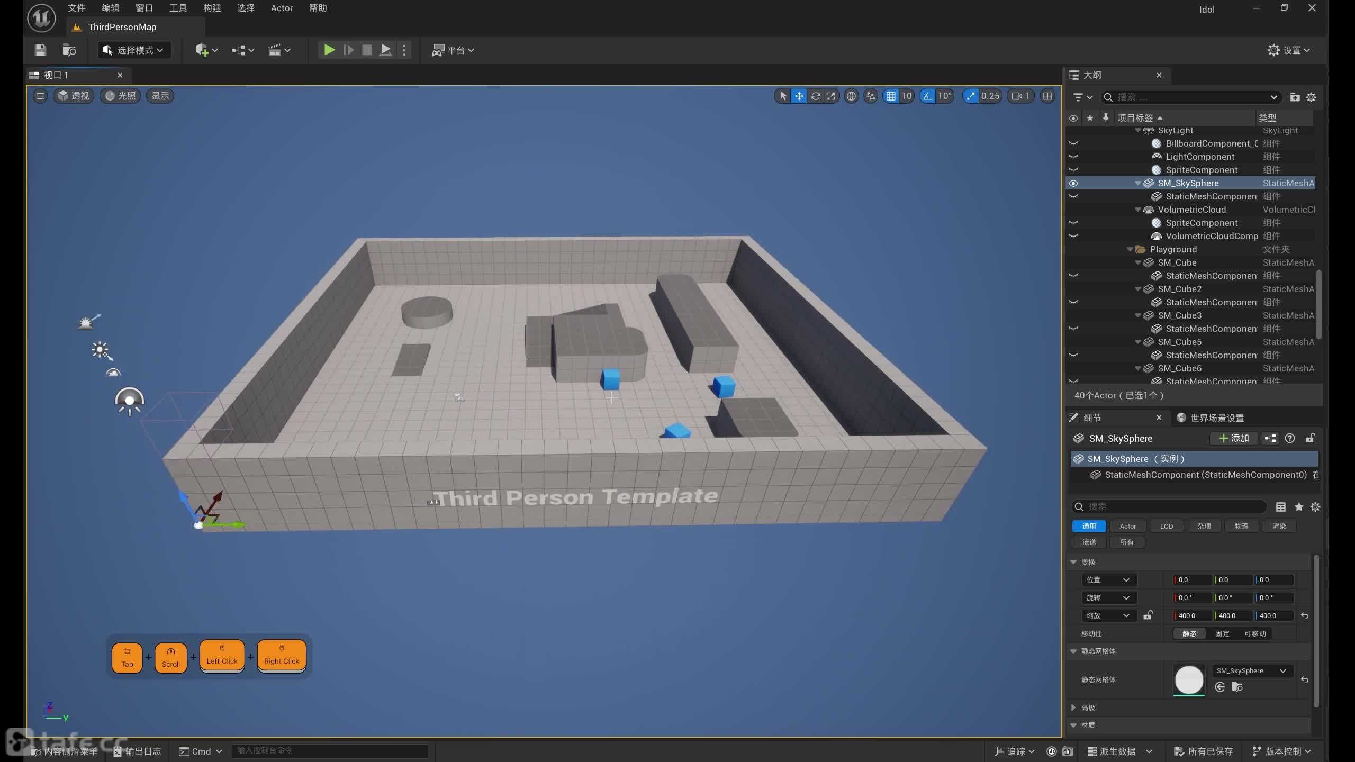Screen dimensions: 1355x762
Task: Toggle visibility of LightComponent row
Action: (1073, 157)
